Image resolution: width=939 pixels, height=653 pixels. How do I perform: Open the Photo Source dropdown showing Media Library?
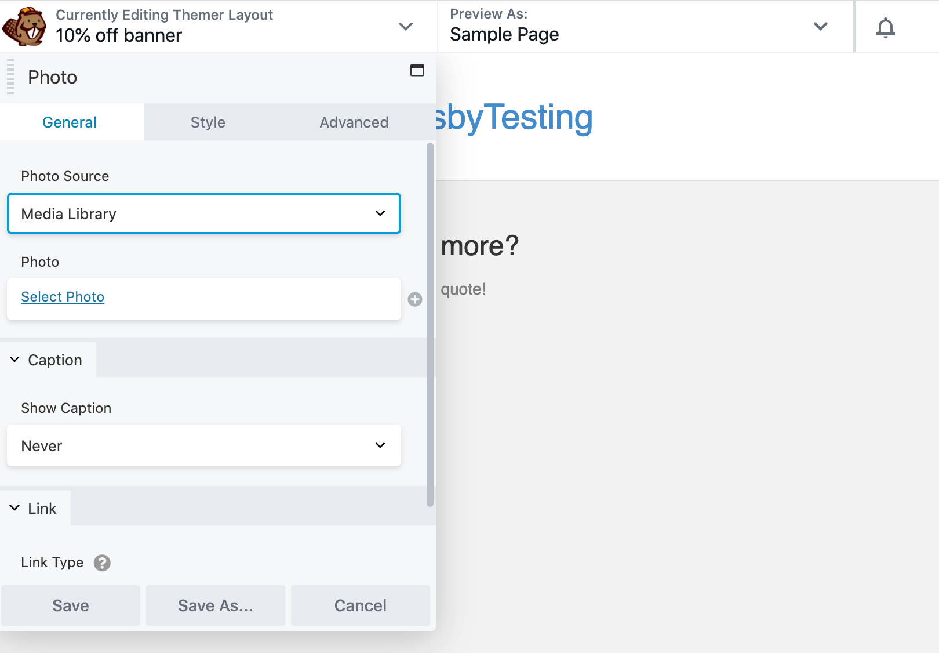tap(203, 213)
